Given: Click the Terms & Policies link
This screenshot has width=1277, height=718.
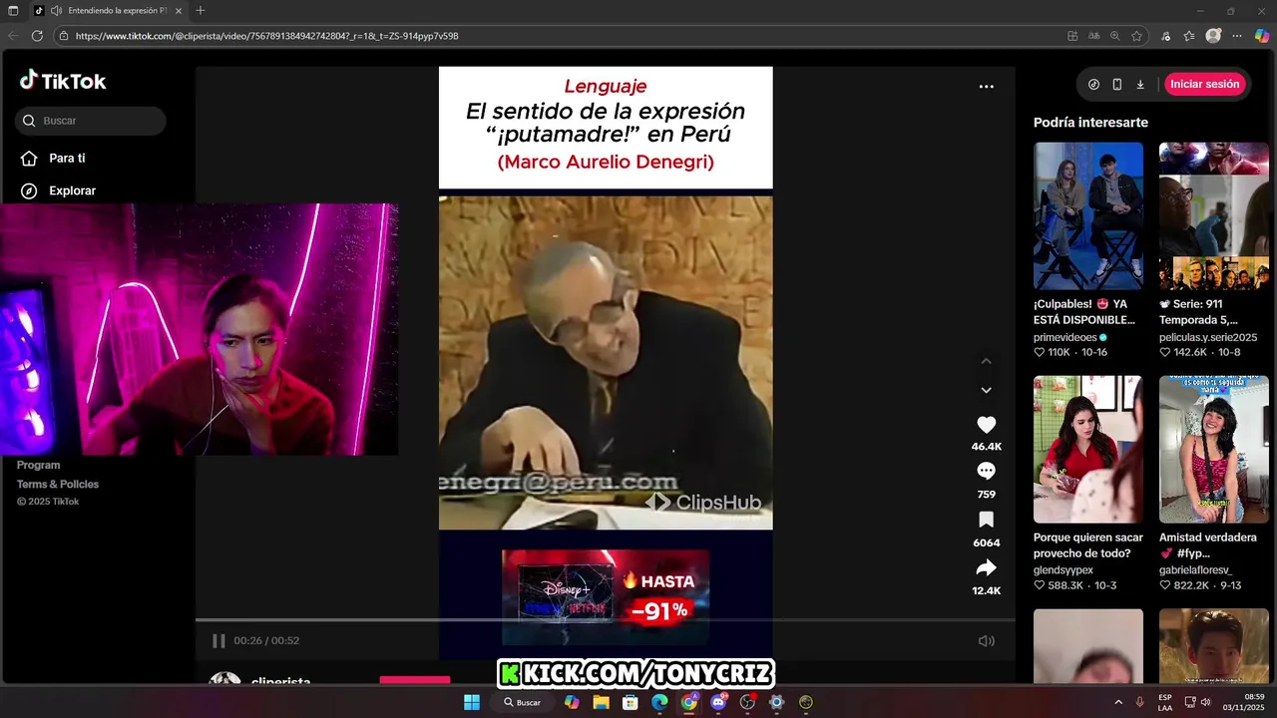Looking at the screenshot, I should point(58,484).
